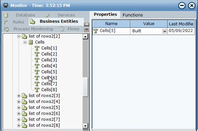Click the Cells[3] text icon in tree
Image resolution: width=198 pixels, height=131 pixels.
pos(37,60)
